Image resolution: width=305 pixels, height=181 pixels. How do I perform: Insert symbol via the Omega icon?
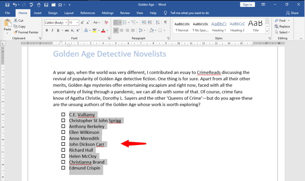point(60,5)
